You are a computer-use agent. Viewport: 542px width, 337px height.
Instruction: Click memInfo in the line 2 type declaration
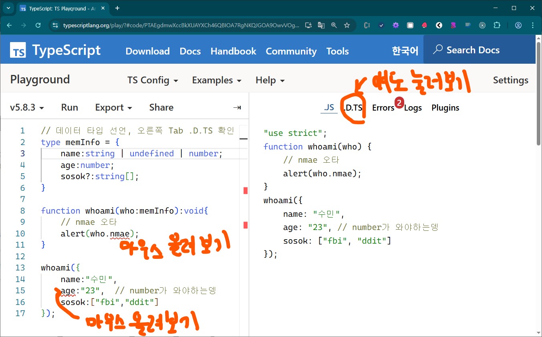(82, 142)
